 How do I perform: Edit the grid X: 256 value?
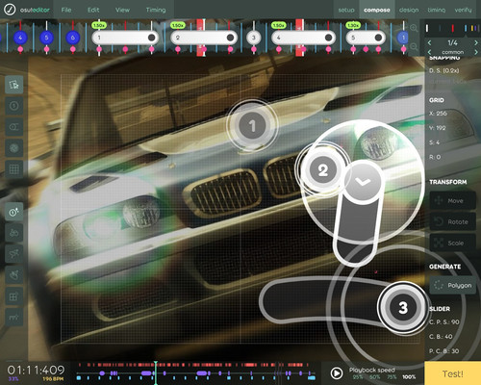[x=438, y=114]
